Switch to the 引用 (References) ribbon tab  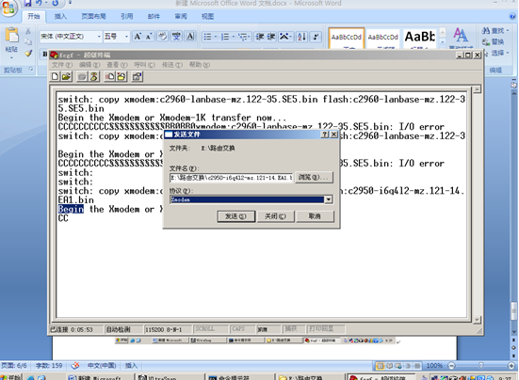pos(127,16)
